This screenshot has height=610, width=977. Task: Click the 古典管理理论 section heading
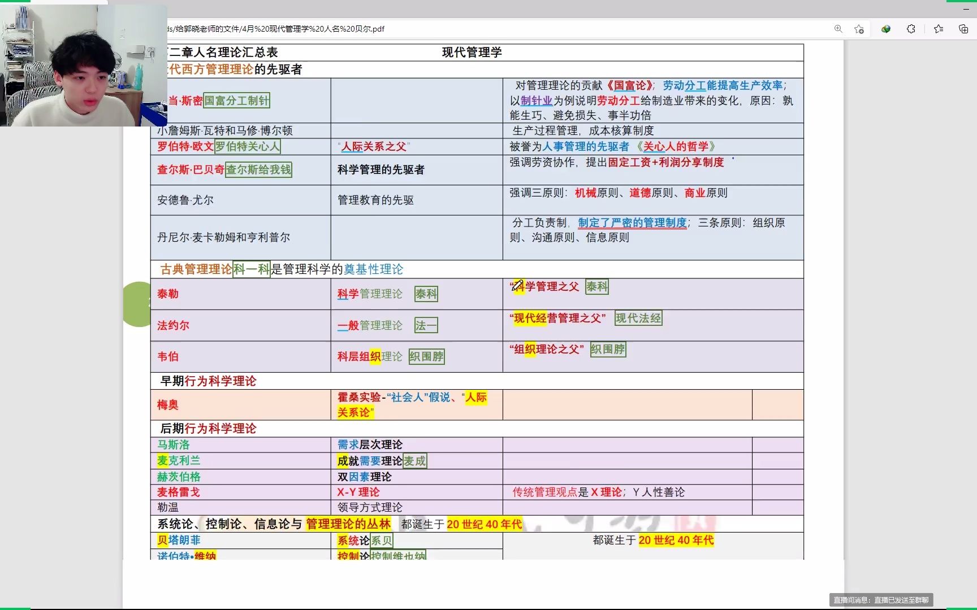pos(196,269)
